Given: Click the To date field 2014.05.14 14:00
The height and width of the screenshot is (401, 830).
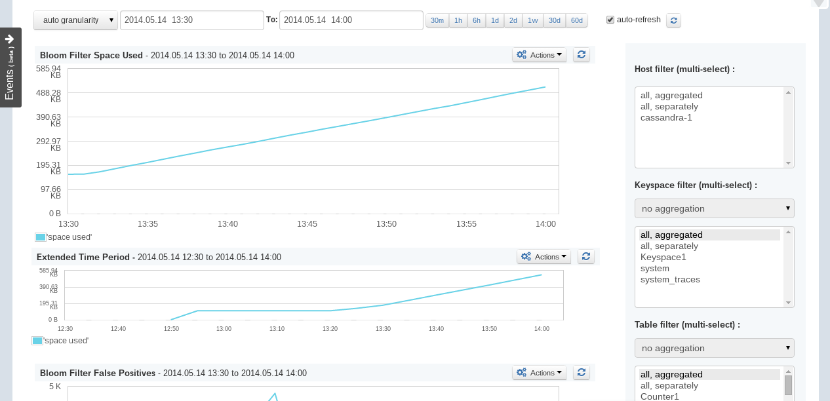Looking at the screenshot, I should (x=351, y=20).
